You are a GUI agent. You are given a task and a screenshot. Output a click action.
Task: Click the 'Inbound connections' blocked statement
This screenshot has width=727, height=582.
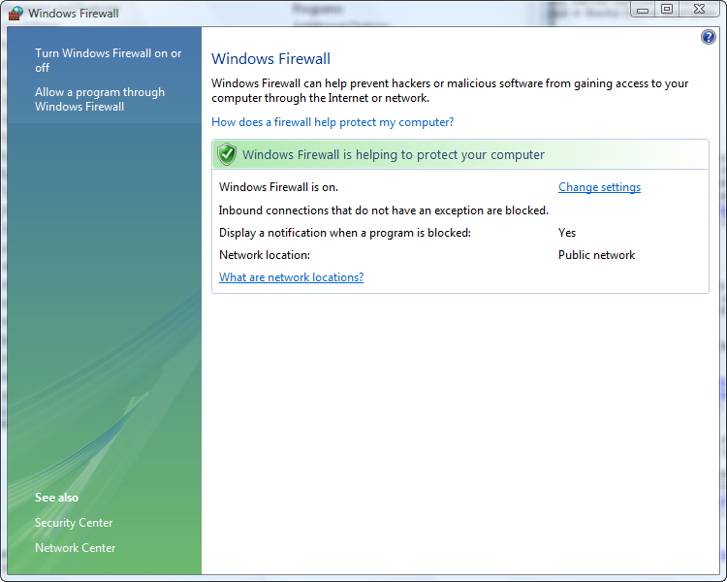pyautogui.click(x=384, y=210)
